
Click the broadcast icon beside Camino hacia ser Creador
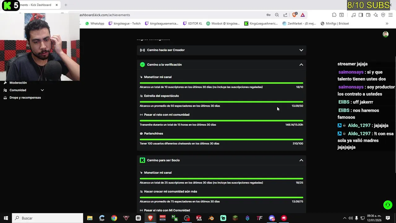point(142,50)
